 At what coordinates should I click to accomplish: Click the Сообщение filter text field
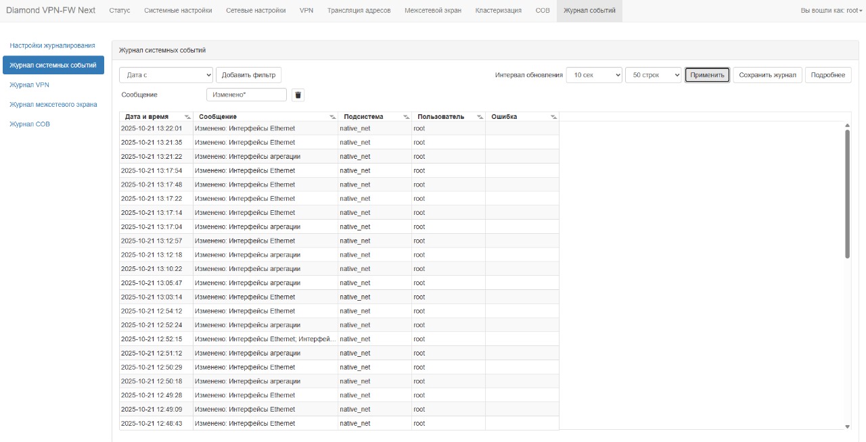246,95
